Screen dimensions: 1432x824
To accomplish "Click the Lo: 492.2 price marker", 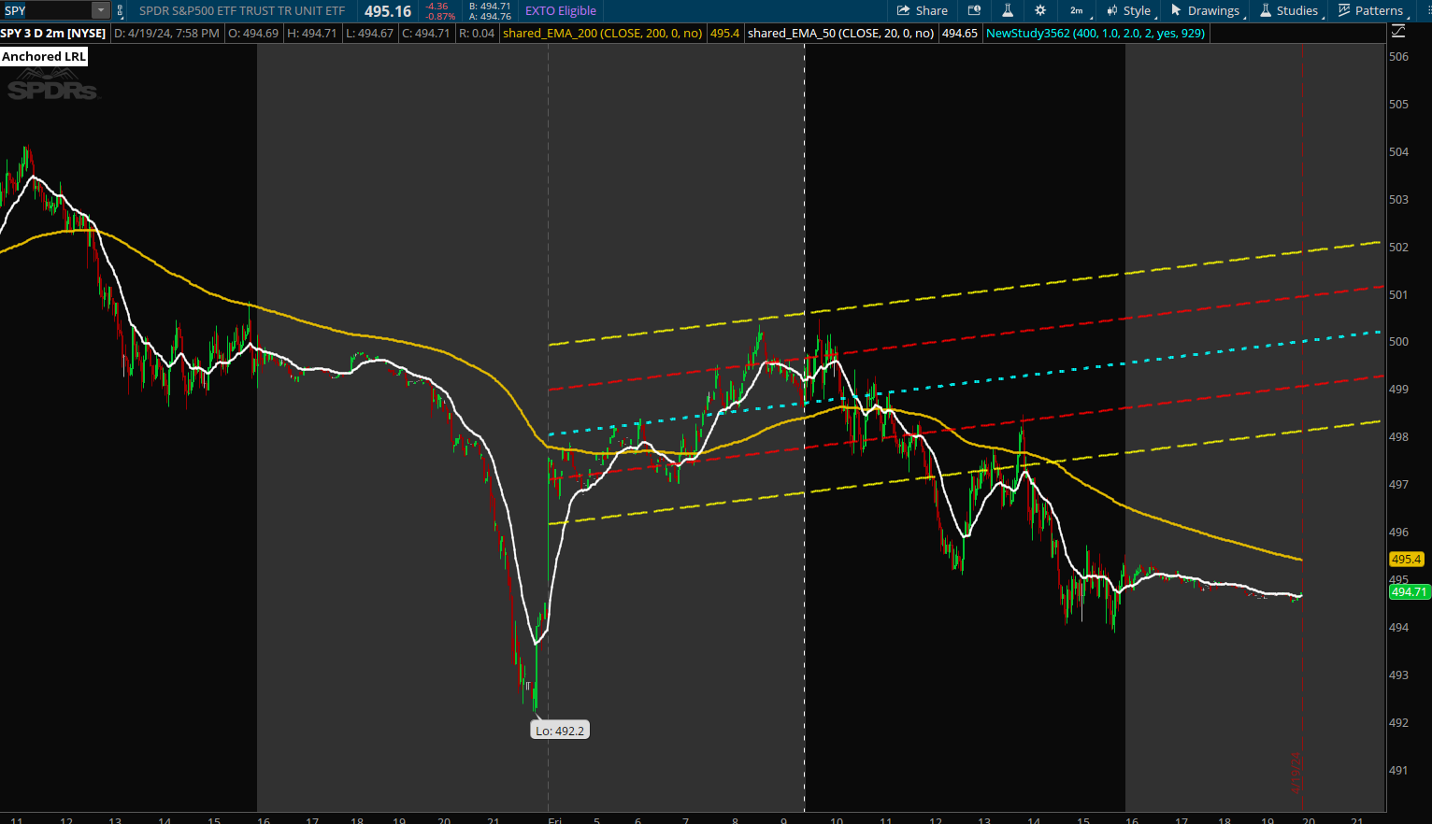I will 559,731.
